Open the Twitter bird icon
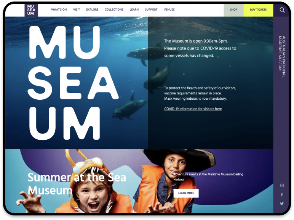The image size is (294, 220). (282, 204)
